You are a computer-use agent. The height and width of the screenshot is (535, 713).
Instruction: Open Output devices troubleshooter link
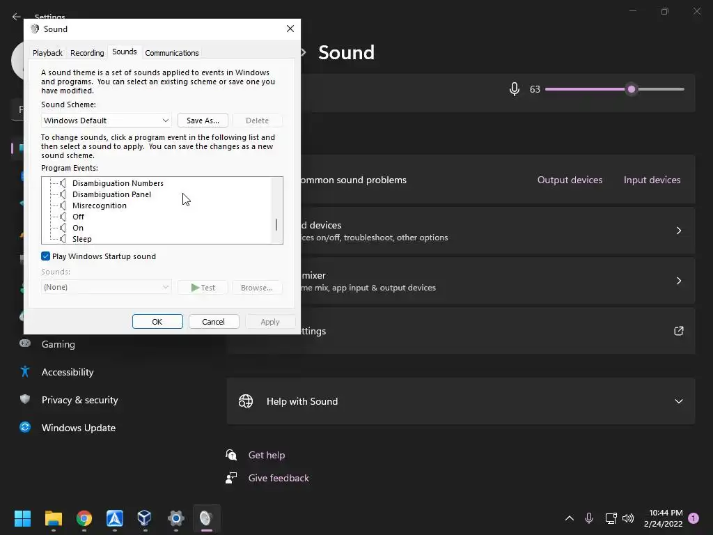[570, 180]
